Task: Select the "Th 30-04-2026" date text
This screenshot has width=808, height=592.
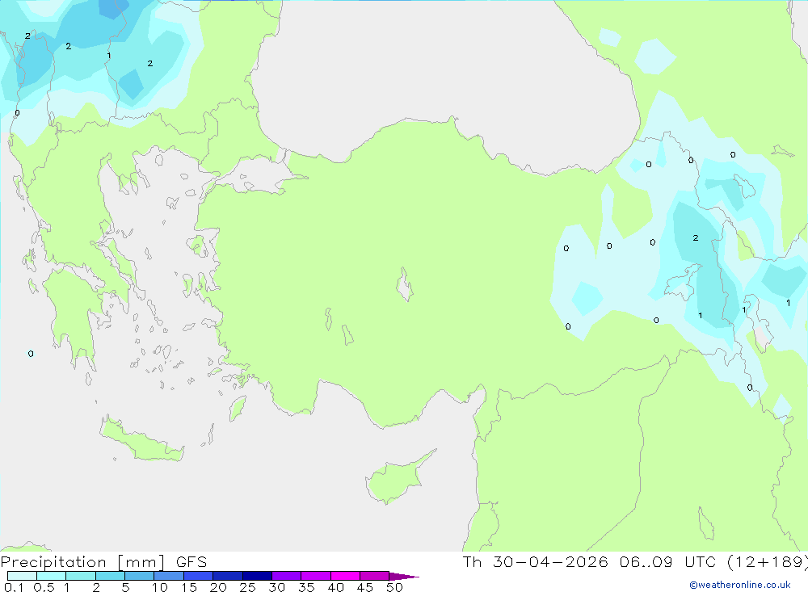Action: (535, 562)
